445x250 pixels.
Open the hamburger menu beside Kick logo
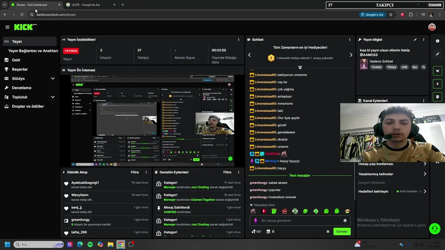tap(7, 27)
